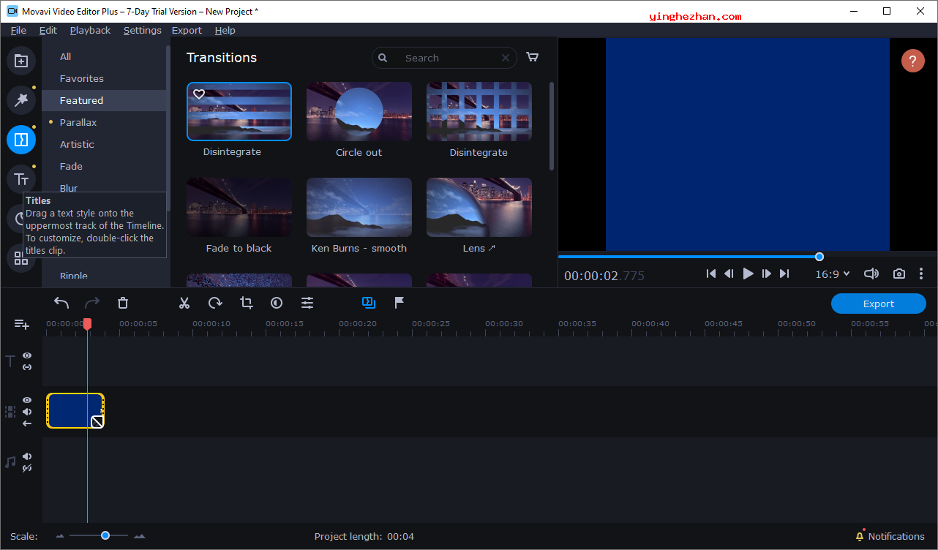Add a new track
The height and width of the screenshot is (550, 938).
tap(22, 324)
